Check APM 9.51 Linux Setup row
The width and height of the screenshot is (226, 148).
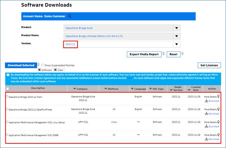tap(7, 122)
